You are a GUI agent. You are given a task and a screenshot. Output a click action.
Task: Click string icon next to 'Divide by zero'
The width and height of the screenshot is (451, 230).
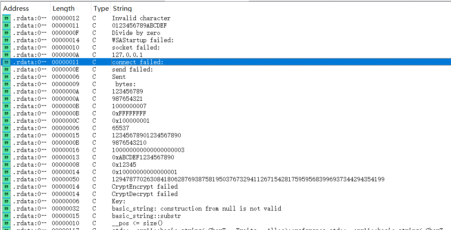[x=6, y=33]
